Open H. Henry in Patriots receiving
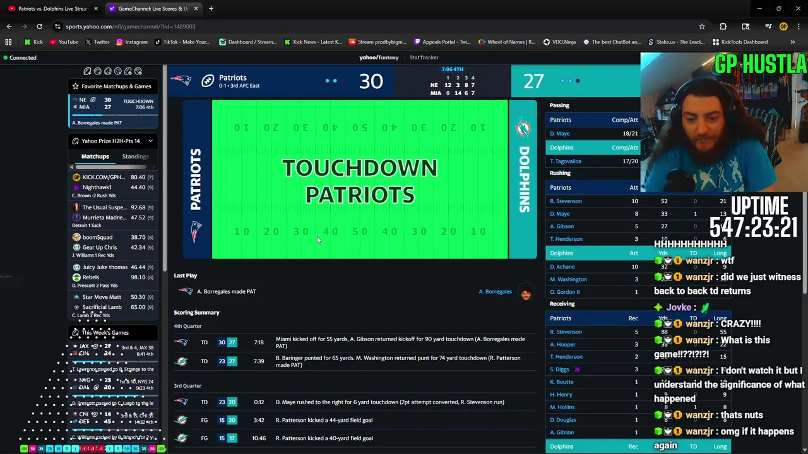 561,395
